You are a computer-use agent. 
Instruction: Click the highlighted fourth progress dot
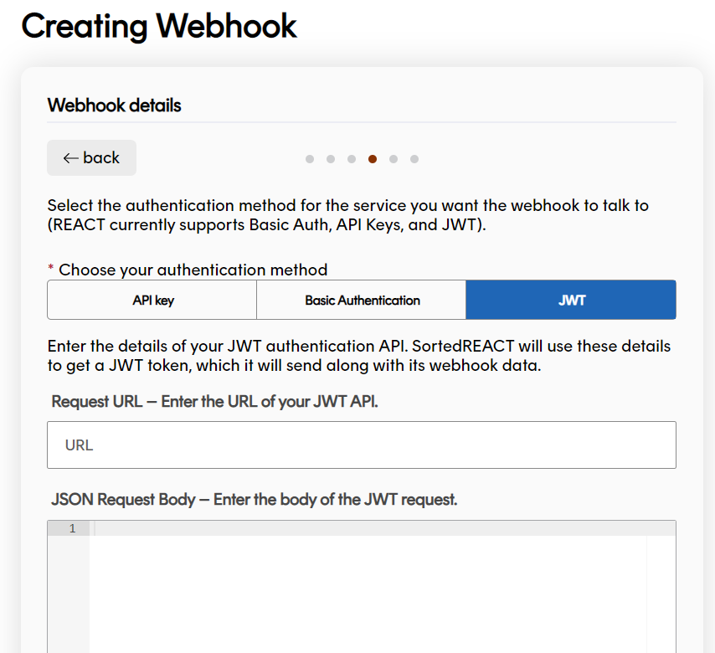coord(373,158)
